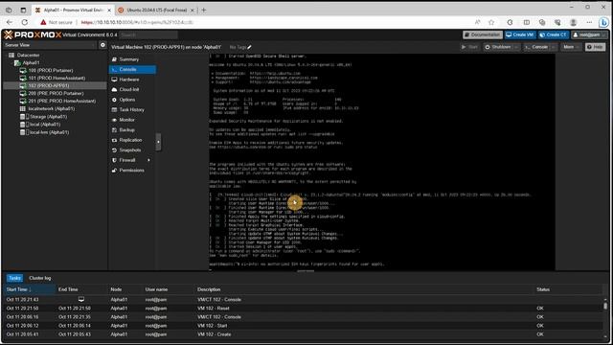The width and height of the screenshot is (613, 345).
Task: Select the 'VM 102 - Create' task row
Action: (303, 334)
